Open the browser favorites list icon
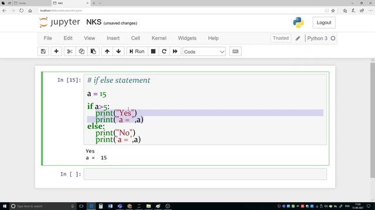 345,10
